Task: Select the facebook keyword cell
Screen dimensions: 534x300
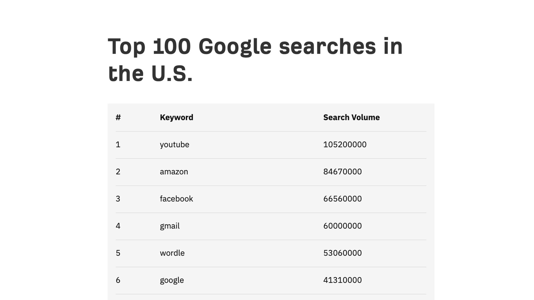Action: 176,199
